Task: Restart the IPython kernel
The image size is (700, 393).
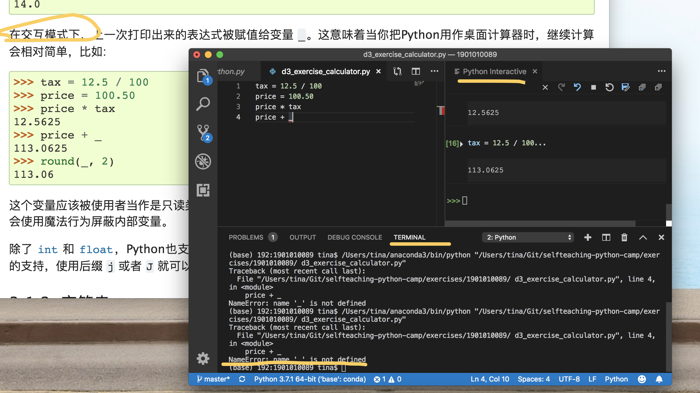Action: (609, 87)
